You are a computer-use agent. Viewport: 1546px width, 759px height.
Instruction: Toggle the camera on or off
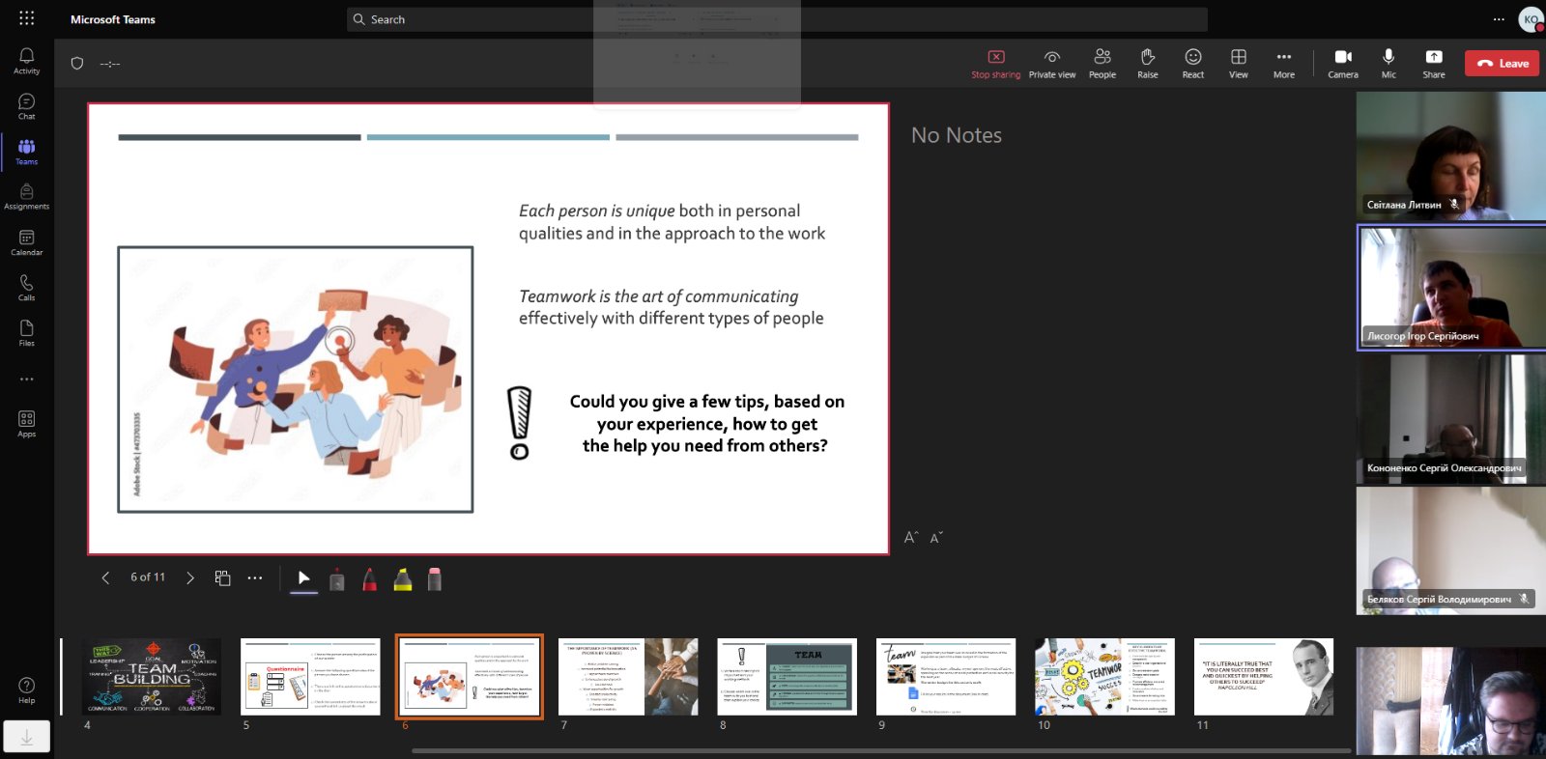(x=1342, y=63)
